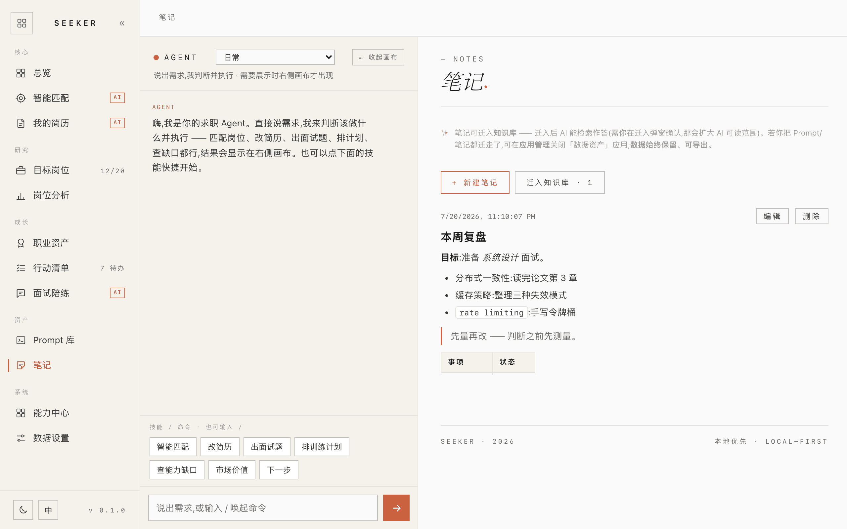Select the 市场价值 skill chip

[x=232, y=470]
